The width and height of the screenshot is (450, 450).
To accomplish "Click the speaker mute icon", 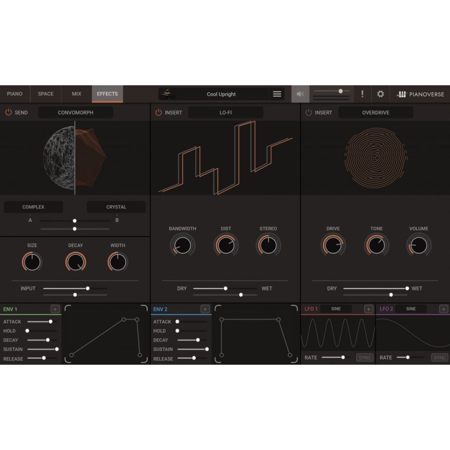I will tap(300, 94).
